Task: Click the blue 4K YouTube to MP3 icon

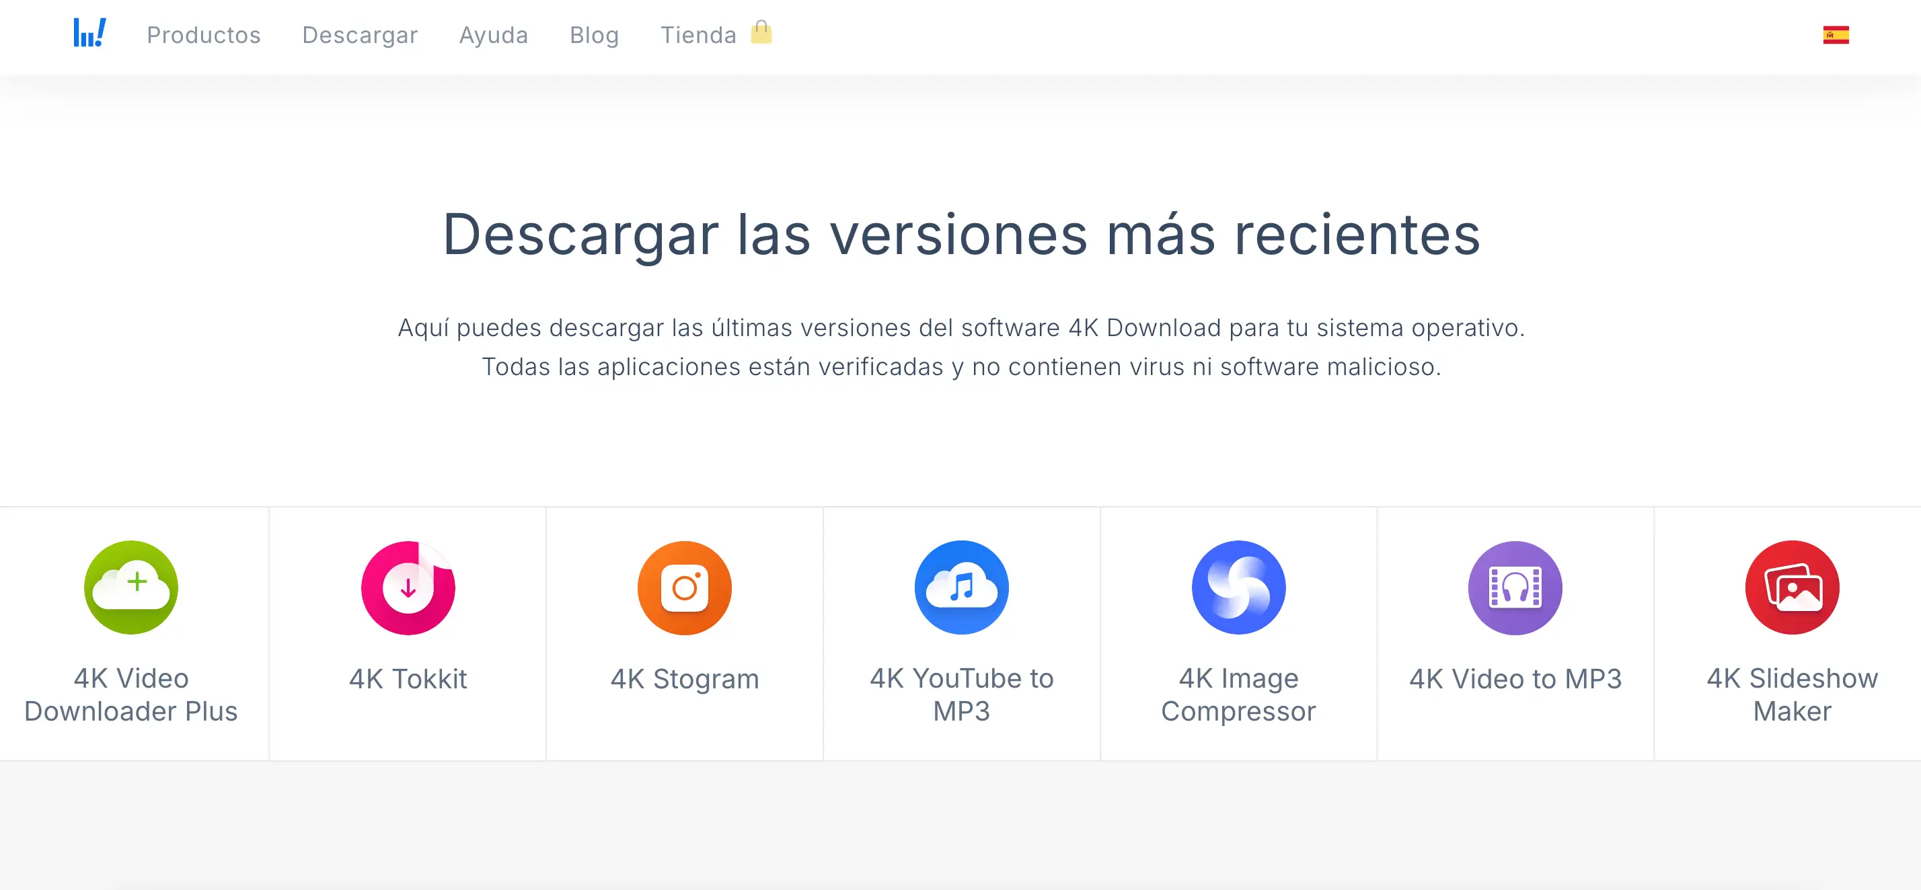Action: [961, 588]
